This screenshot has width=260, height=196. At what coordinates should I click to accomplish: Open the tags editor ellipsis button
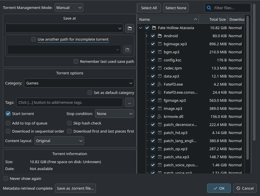(129, 102)
